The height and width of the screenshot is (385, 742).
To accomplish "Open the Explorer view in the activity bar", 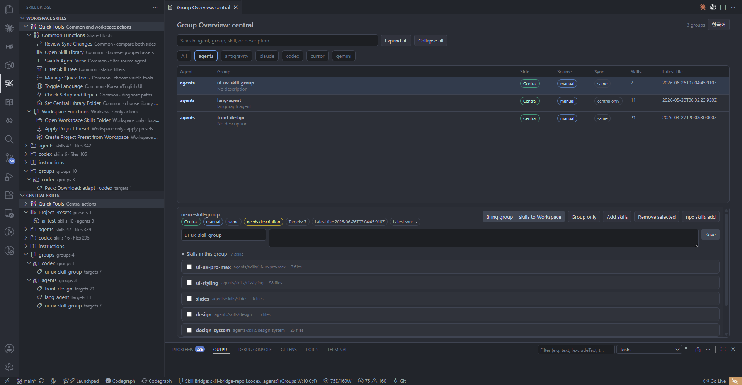I will [x=9, y=9].
